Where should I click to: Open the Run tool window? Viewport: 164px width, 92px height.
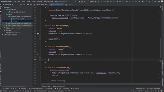click(58, 89)
